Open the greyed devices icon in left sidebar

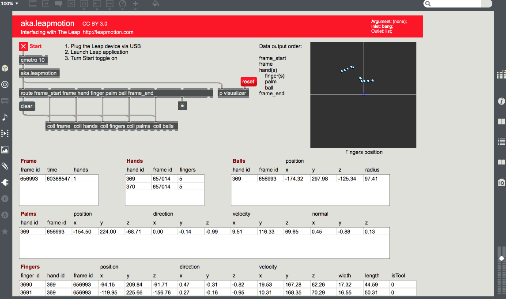(x=5, y=101)
